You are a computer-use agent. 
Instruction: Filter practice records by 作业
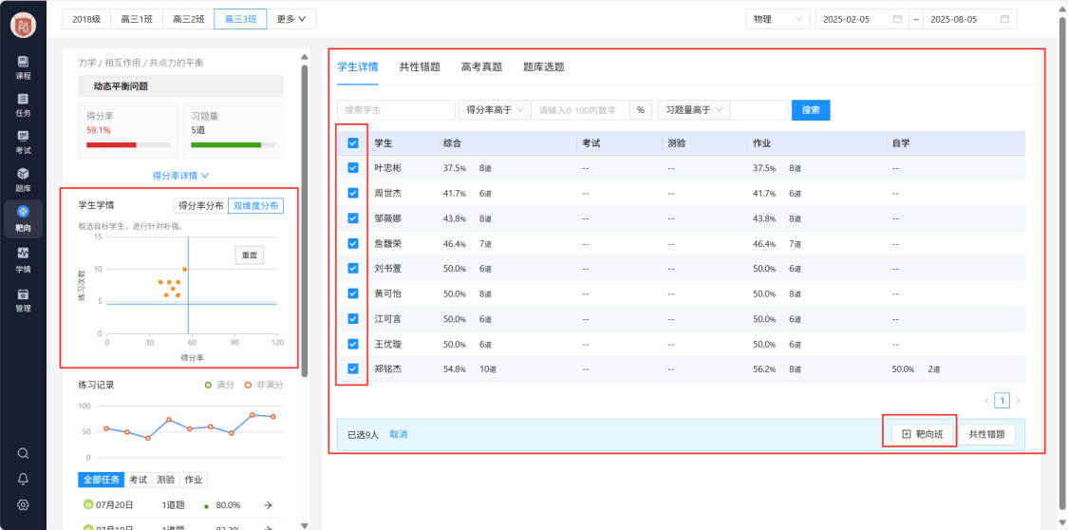click(x=194, y=480)
